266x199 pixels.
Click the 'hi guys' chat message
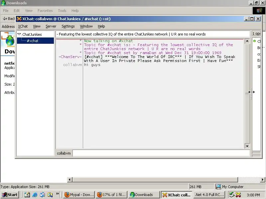tap(92, 65)
